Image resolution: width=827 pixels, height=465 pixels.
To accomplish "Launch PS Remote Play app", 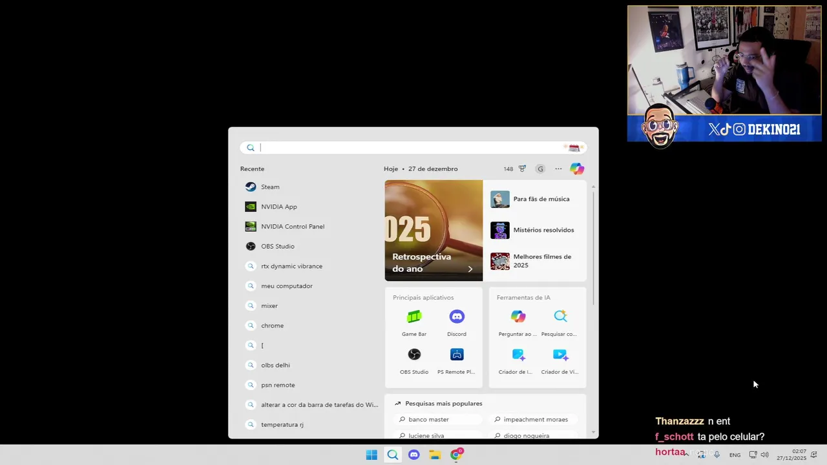I will point(457,361).
